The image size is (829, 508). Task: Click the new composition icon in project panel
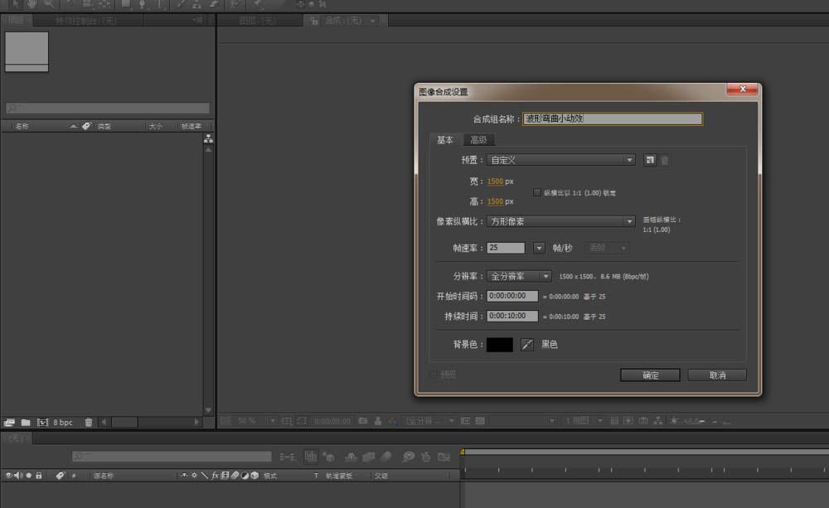[42, 423]
